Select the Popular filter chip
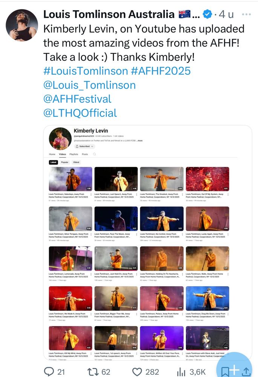This screenshot has height=377, width=258. 64,162
